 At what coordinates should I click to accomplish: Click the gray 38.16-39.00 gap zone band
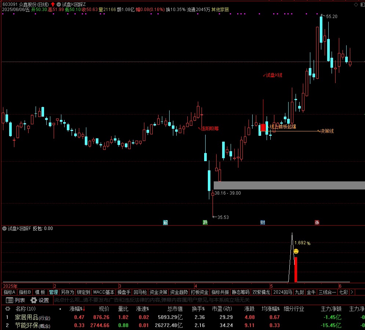[289, 185]
